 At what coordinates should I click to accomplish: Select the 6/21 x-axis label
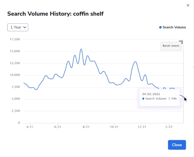[x=58, y=127]
